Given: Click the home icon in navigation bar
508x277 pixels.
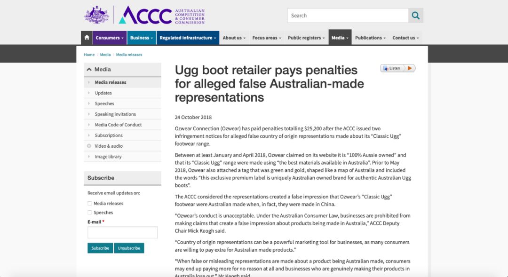Looking at the screenshot, I should click(87, 38).
